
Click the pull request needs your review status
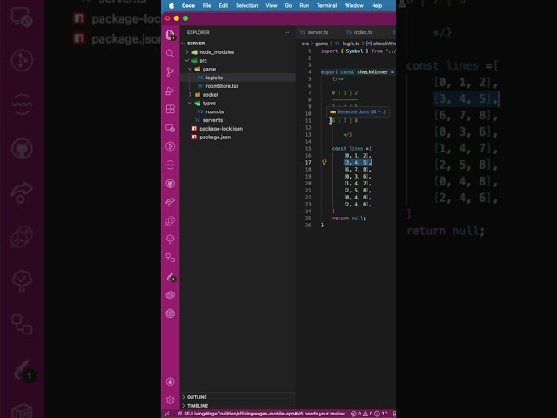(x=261, y=414)
